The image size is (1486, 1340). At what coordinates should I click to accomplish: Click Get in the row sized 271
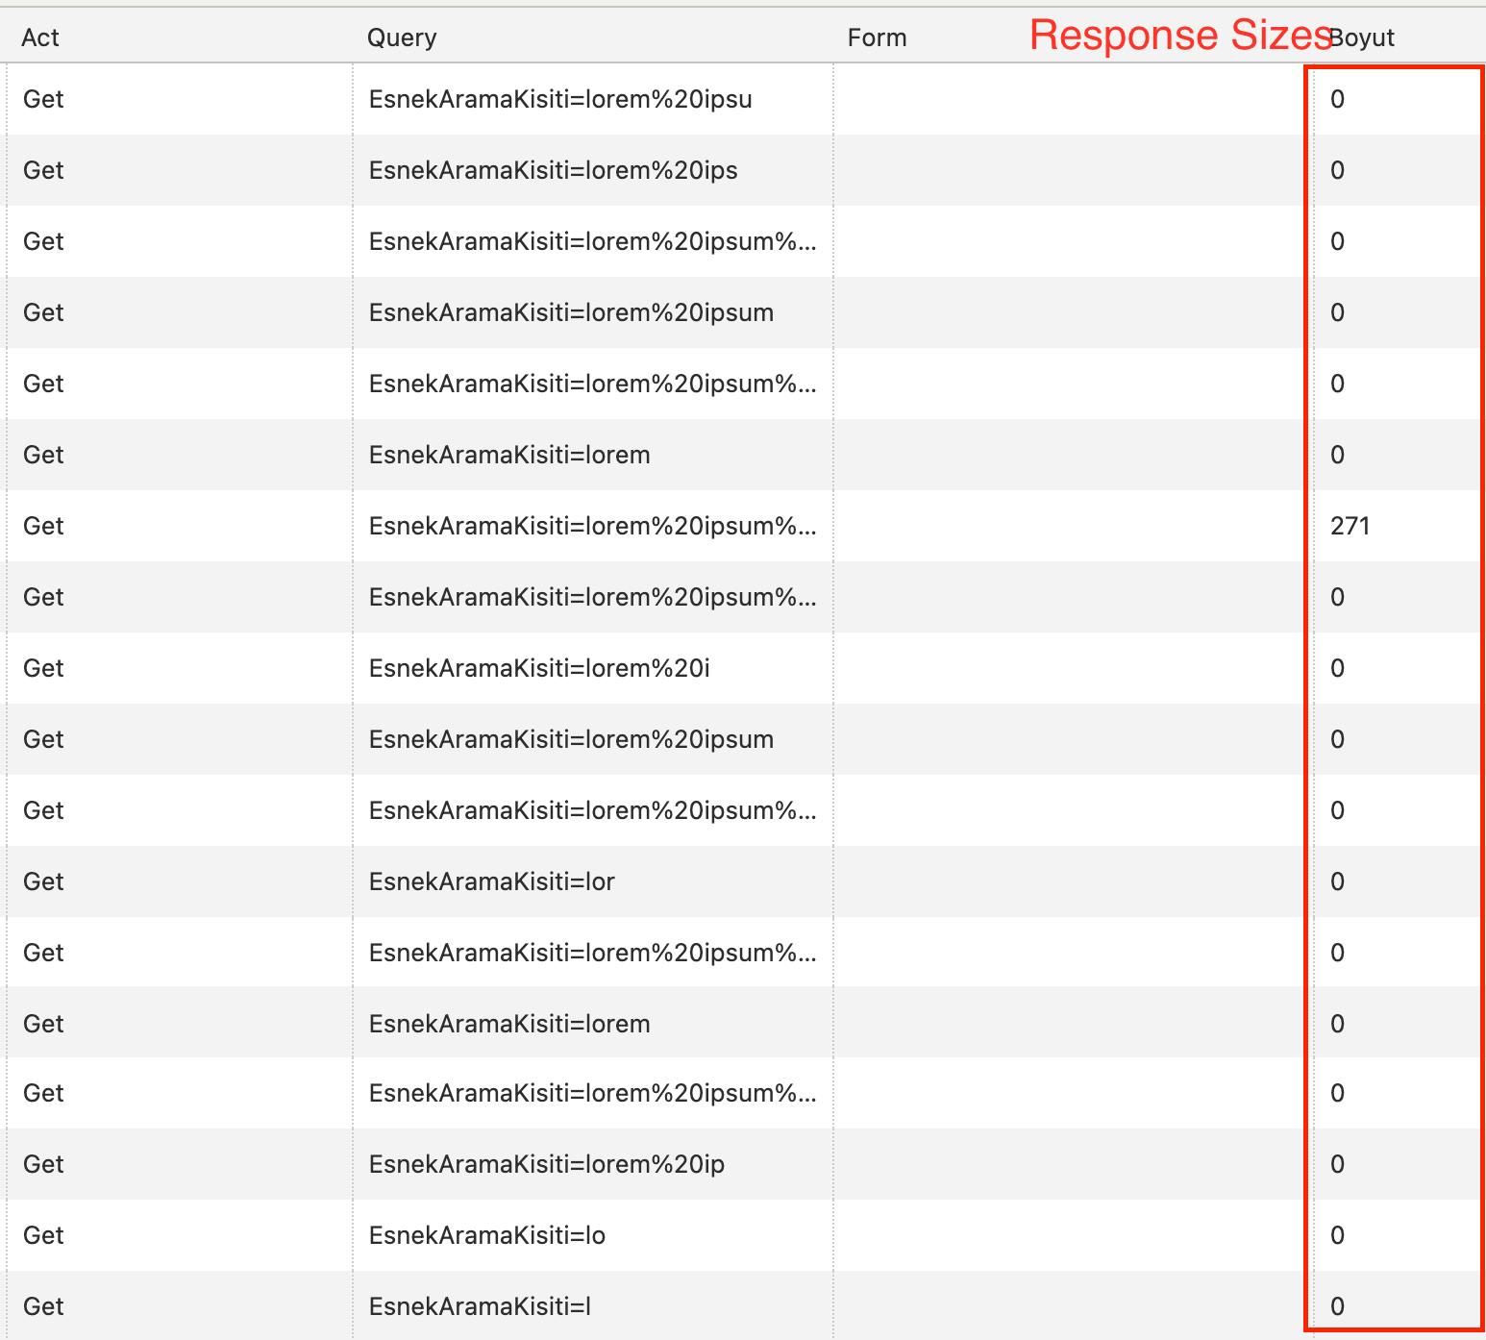pyautogui.click(x=43, y=526)
